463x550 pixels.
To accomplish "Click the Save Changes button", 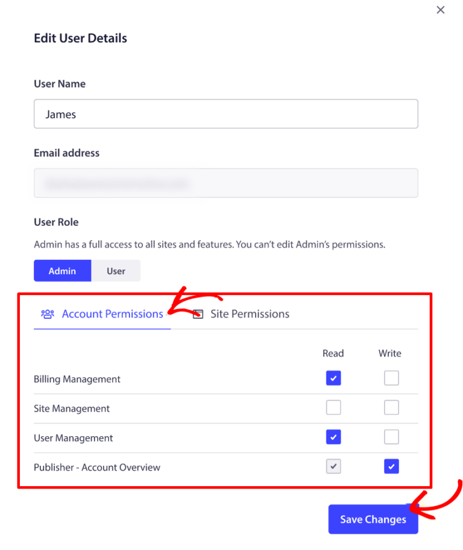I will (x=373, y=519).
